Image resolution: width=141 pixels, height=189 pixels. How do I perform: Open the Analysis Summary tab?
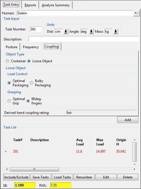[56, 5]
